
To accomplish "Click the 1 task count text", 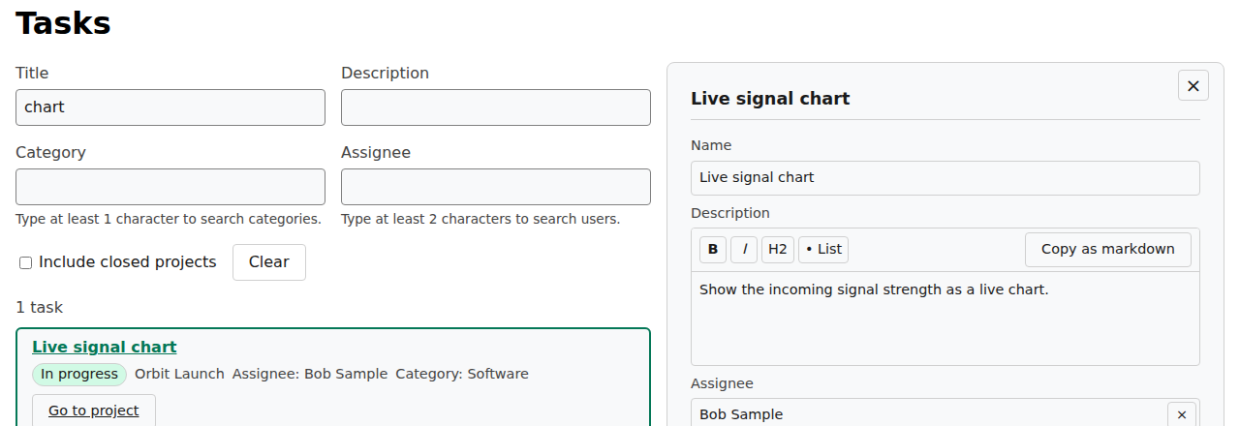I will pos(39,307).
